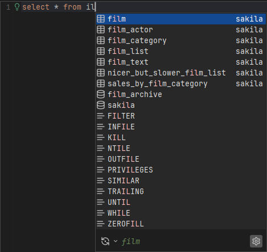Select the KILL keyword suggestion
The width and height of the screenshot is (267, 252).
181,137
